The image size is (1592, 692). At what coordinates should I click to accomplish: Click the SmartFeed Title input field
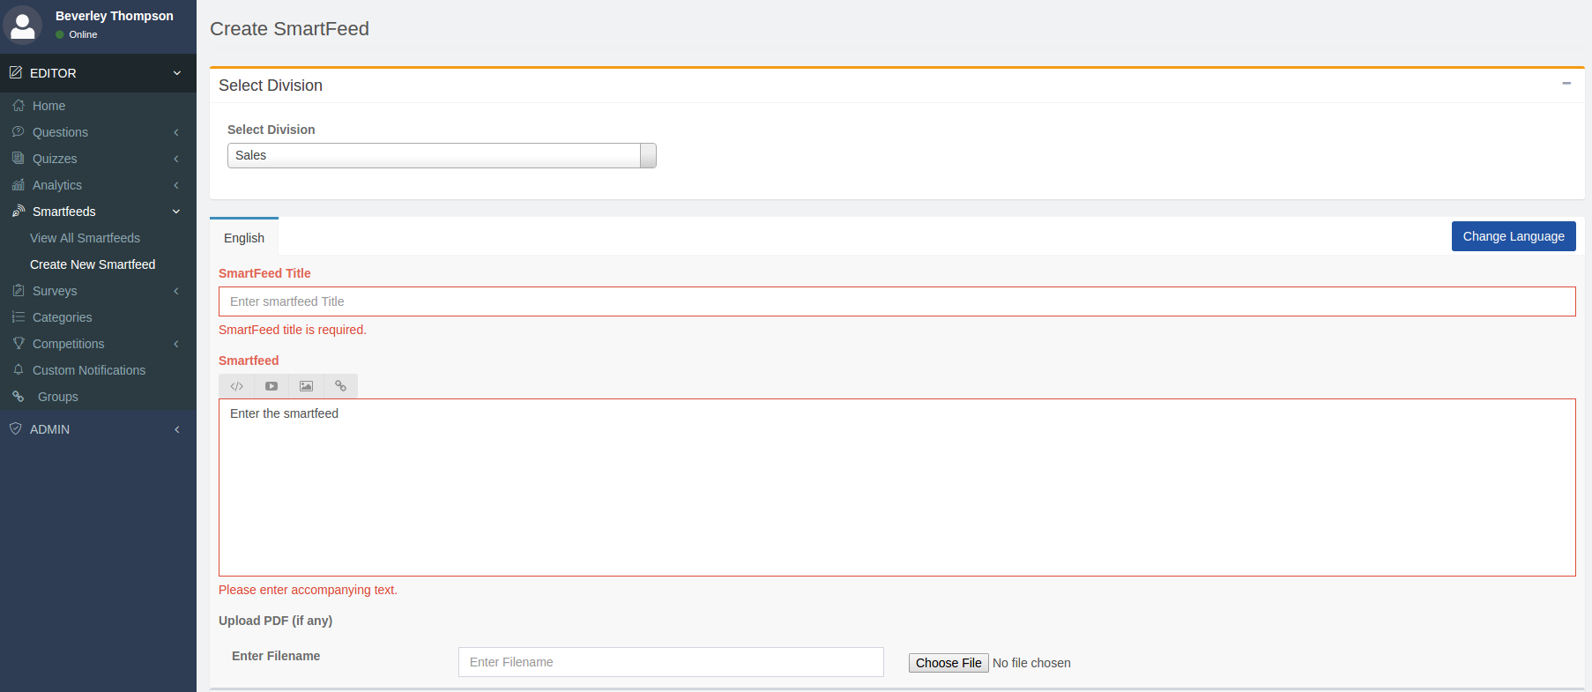click(x=896, y=301)
